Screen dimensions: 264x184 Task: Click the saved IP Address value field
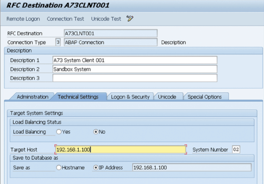(x=192, y=168)
